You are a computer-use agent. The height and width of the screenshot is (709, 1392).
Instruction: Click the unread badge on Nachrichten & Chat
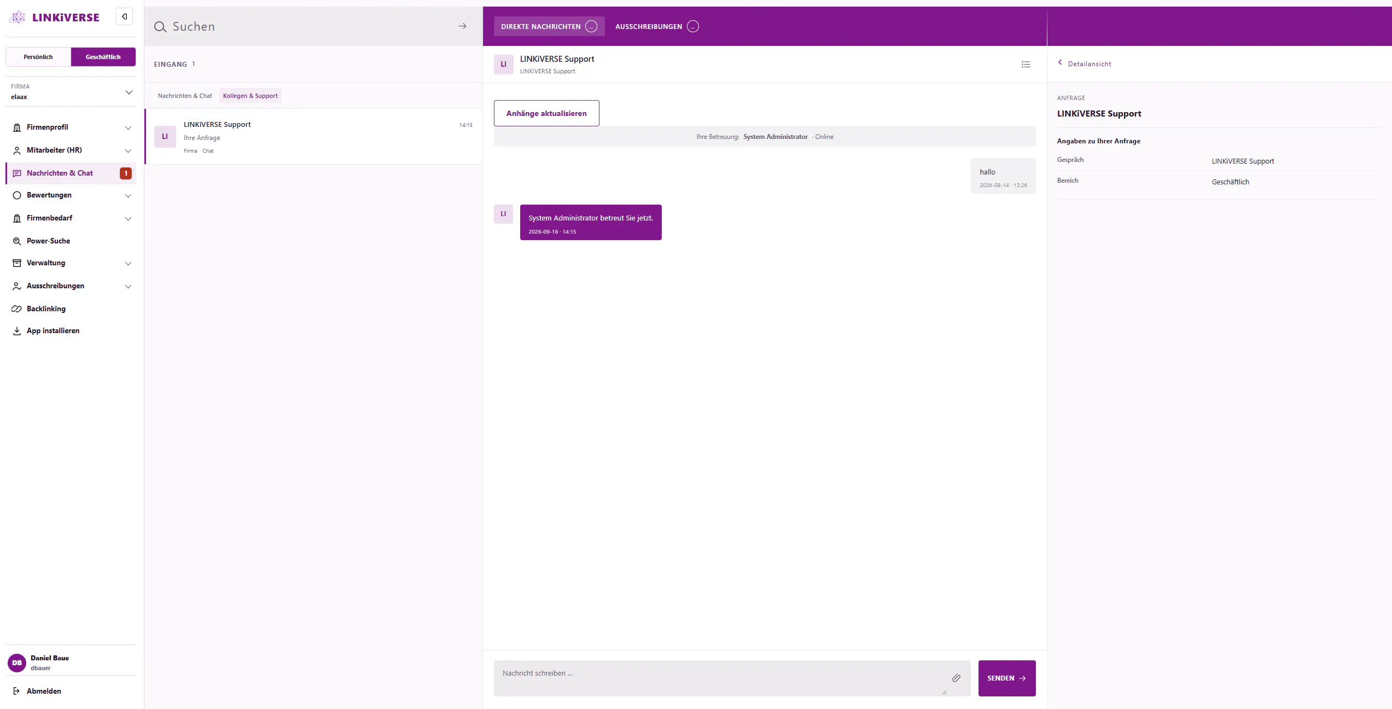126,173
